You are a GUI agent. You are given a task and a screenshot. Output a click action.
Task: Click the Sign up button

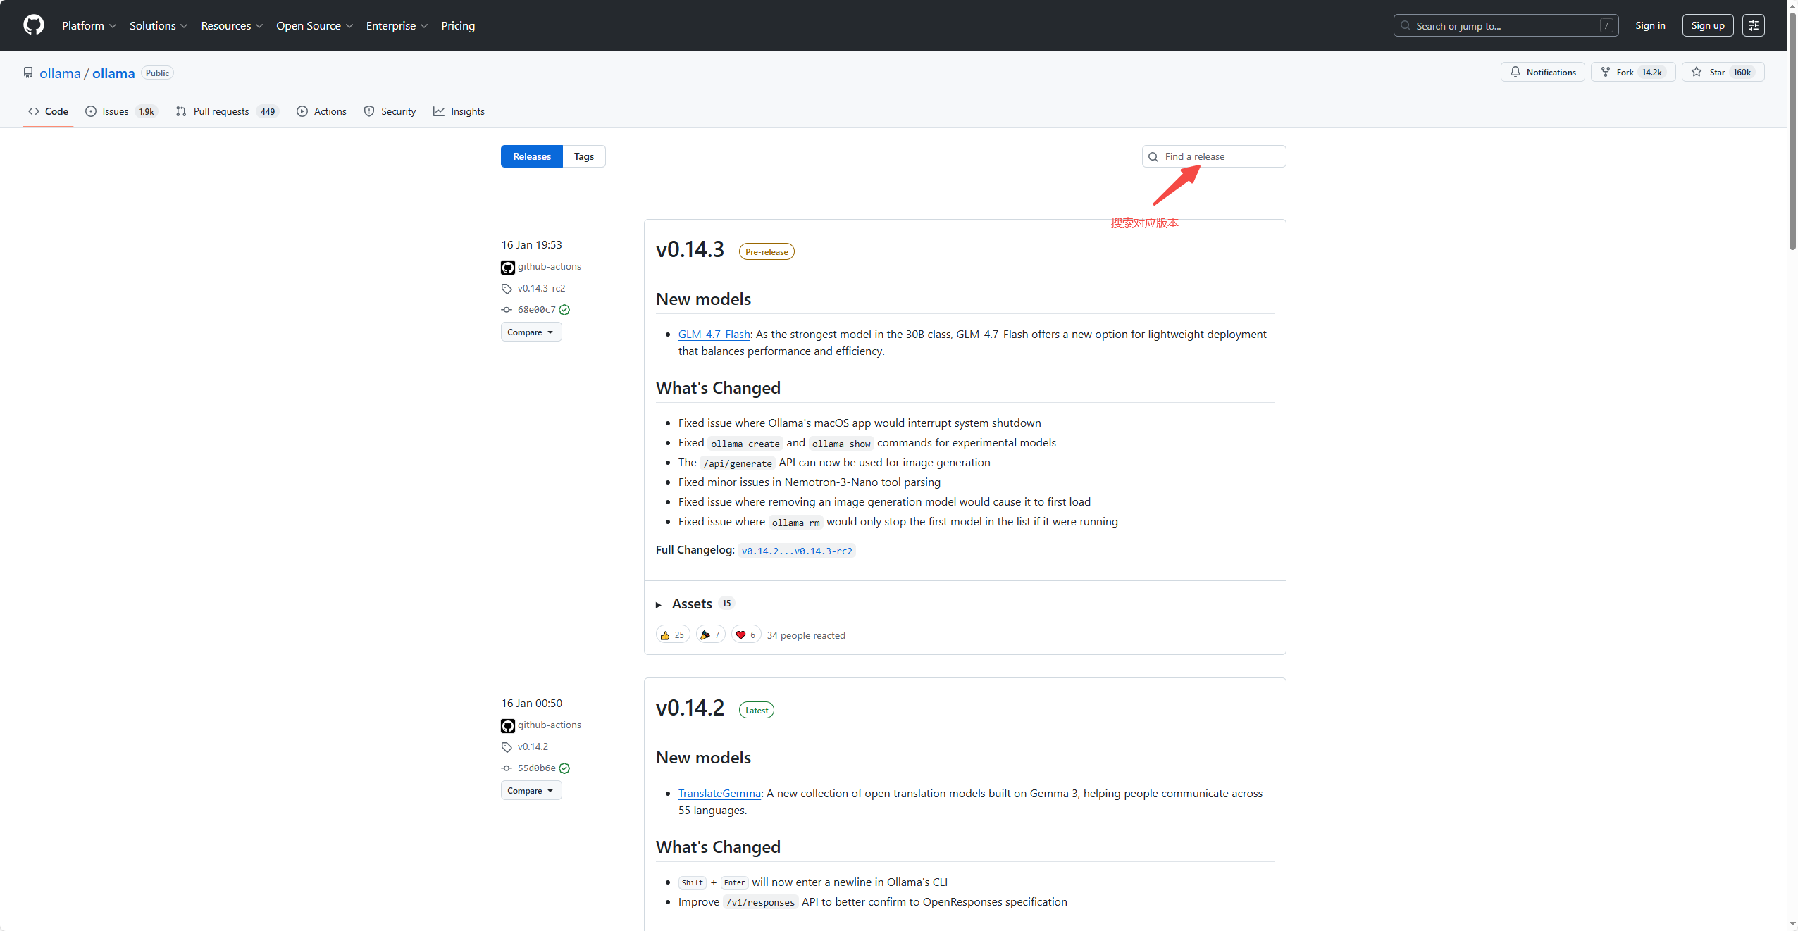point(1707,25)
